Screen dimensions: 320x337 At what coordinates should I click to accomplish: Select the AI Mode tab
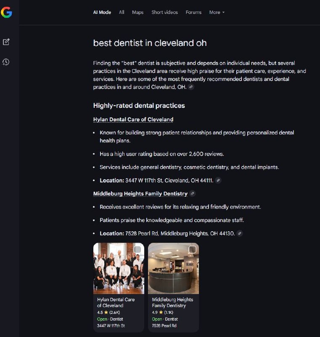[x=102, y=13]
